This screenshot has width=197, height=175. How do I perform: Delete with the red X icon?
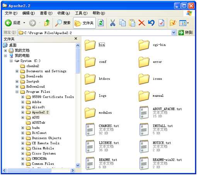[x=142, y=23]
